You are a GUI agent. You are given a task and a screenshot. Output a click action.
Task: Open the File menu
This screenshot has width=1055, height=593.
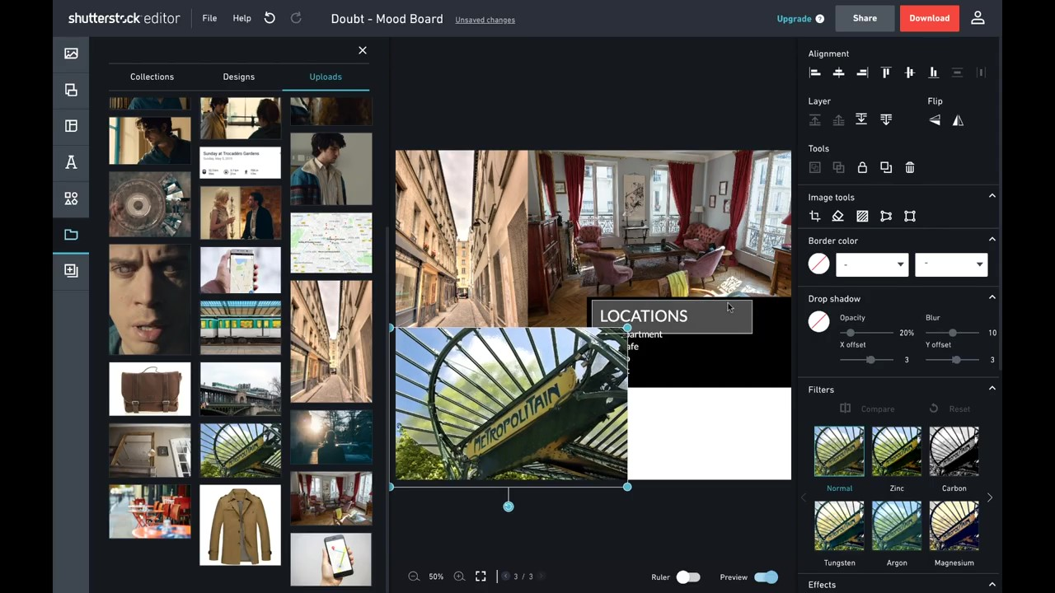click(x=209, y=18)
